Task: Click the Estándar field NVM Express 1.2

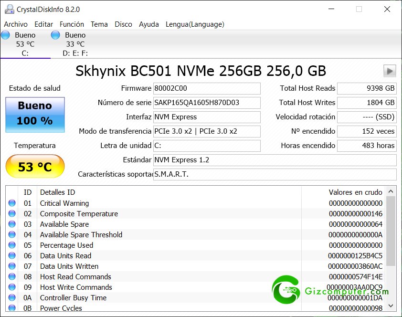Action: [275, 160]
